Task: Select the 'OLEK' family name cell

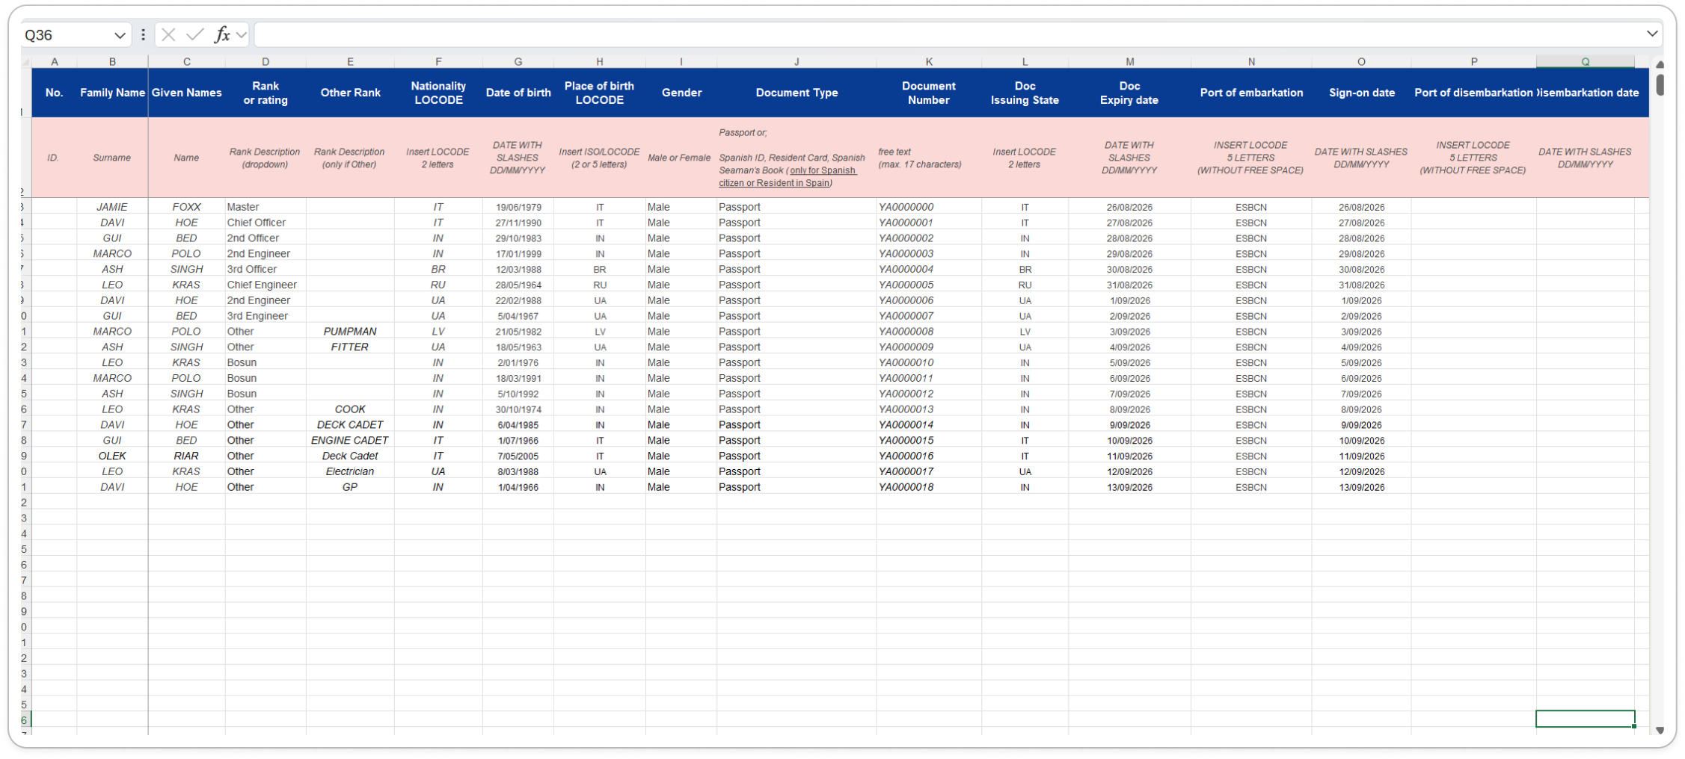Action: (x=112, y=456)
